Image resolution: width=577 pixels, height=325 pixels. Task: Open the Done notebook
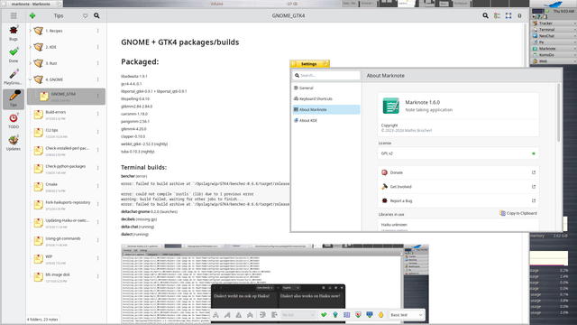[14, 55]
